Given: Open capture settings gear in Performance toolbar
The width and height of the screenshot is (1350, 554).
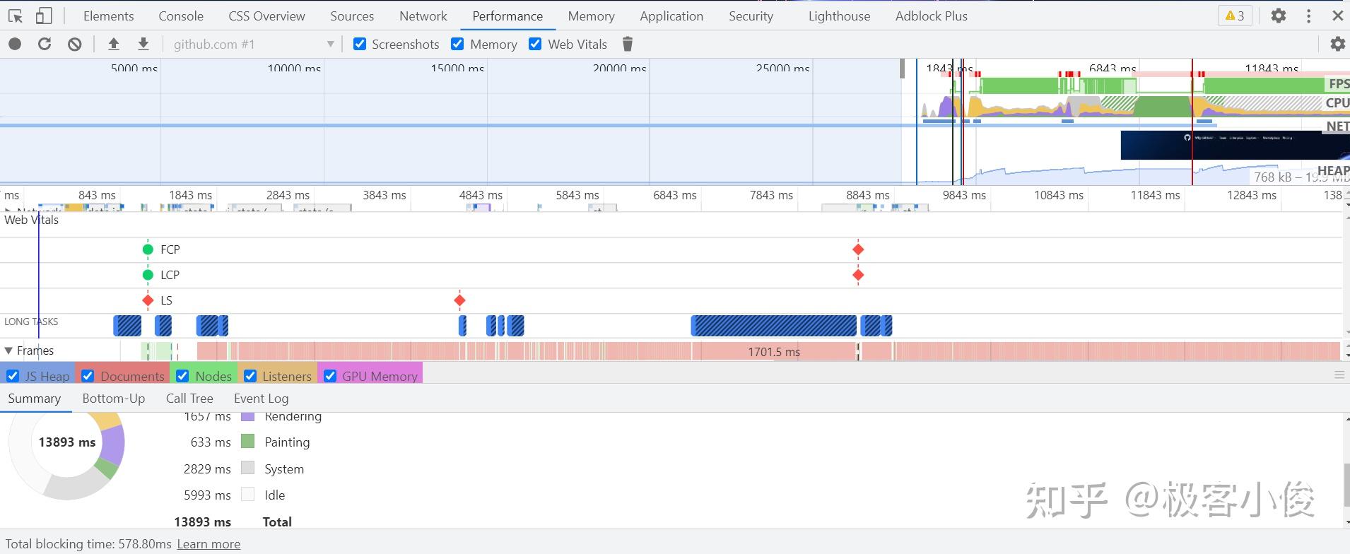Looking at the screenshot, I should [1337, 44].
